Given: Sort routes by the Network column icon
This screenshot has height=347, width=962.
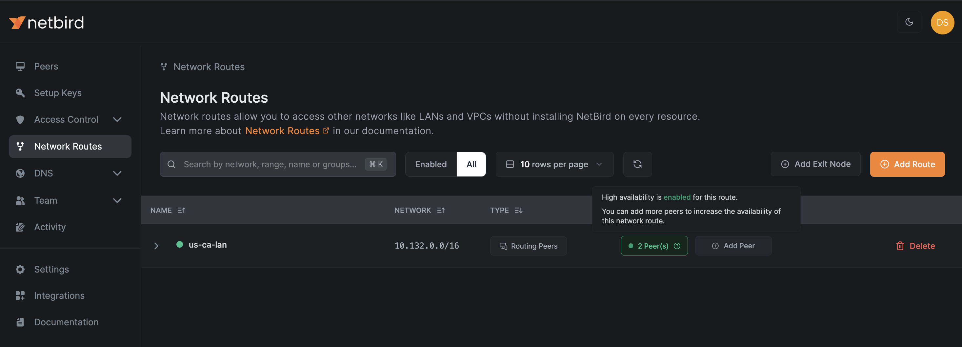Looking at the screenshot, I should (x=441, y=210).
